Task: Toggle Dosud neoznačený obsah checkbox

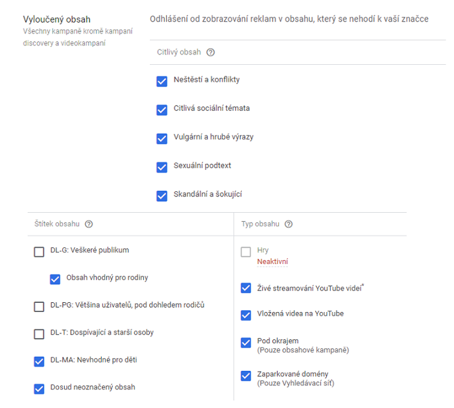Action: point(39,389)
